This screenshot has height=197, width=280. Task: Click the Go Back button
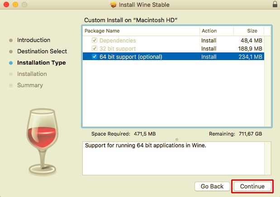(x=212, y=187)
